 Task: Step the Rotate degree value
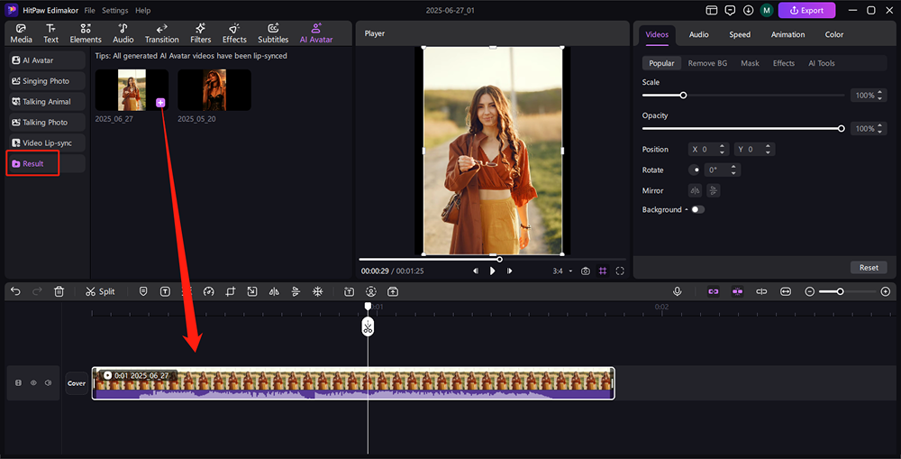(x=733, y=170)
